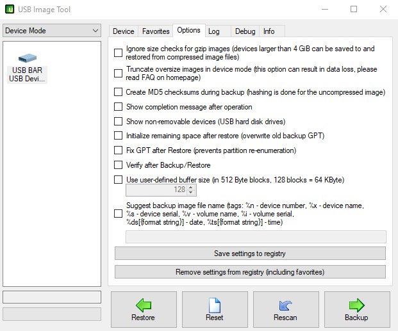Click the USB Image Tool title icon
Viewport: 398px width, 331px height.
pyautogui.click(x=11, y=10)
